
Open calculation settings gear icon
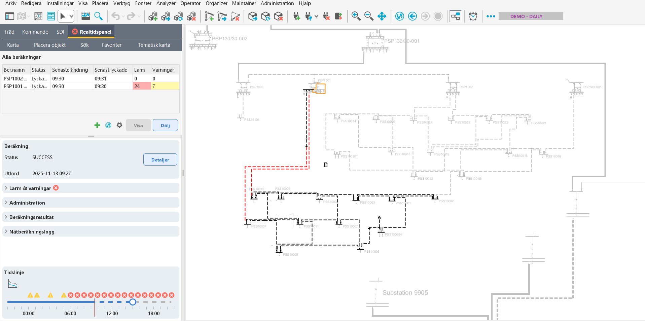tap(119, 125)
